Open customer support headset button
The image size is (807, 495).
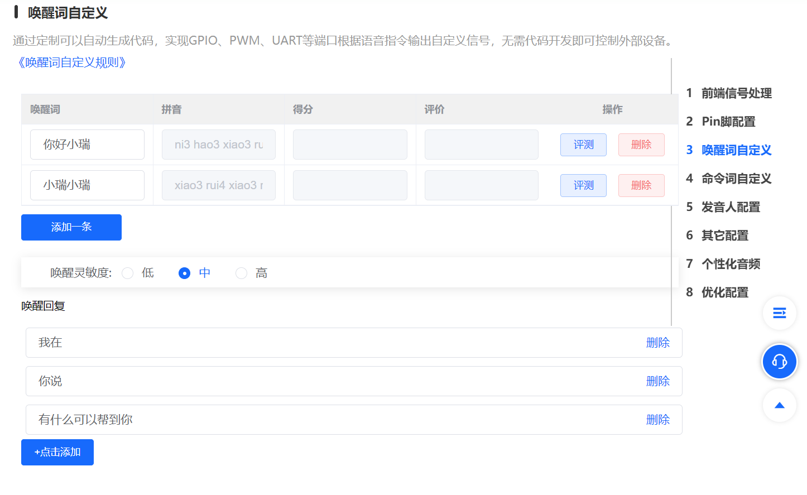pos(780,362)
